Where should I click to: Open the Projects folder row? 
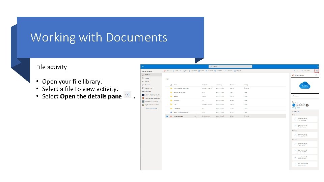(225, 100)
